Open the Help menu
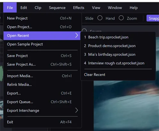This screenshot has width=159, height=131. [x=134, y=8]
